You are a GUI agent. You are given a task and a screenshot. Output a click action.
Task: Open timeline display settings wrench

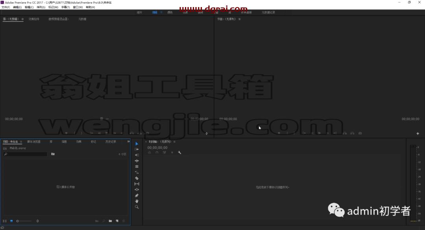click(179, 153)
